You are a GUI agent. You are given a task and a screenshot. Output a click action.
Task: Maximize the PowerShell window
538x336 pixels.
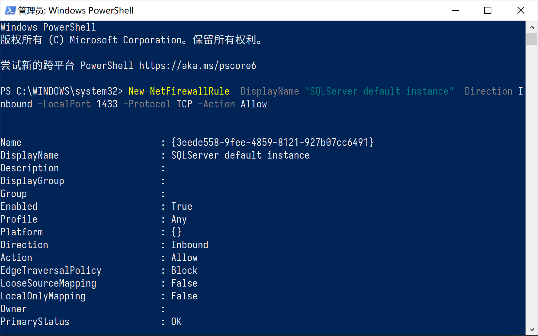click(488, 10)
